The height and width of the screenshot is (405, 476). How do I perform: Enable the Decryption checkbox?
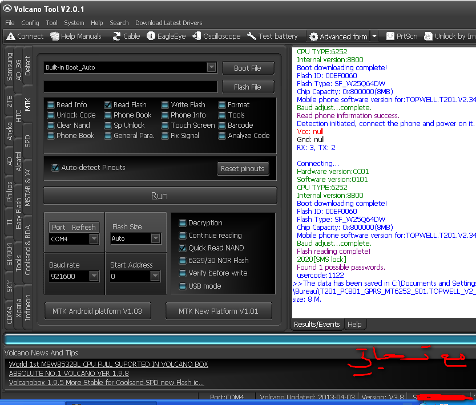[x=183, y=223]
